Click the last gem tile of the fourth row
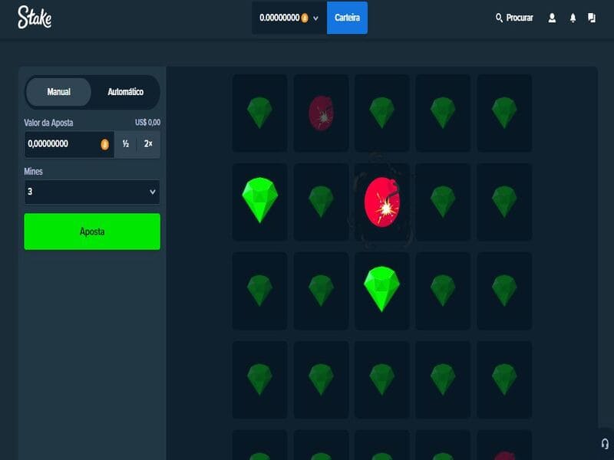The width and height of the screenshot is (614, 460). tap(504, 379)
